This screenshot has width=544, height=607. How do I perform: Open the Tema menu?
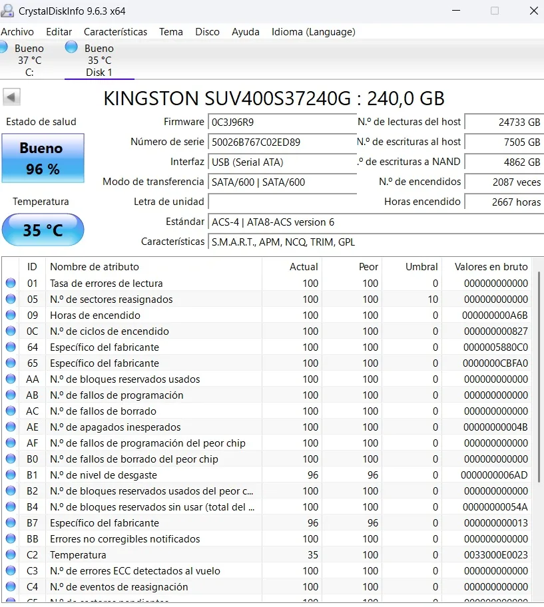pyautogui.click(x=170, y=32)
